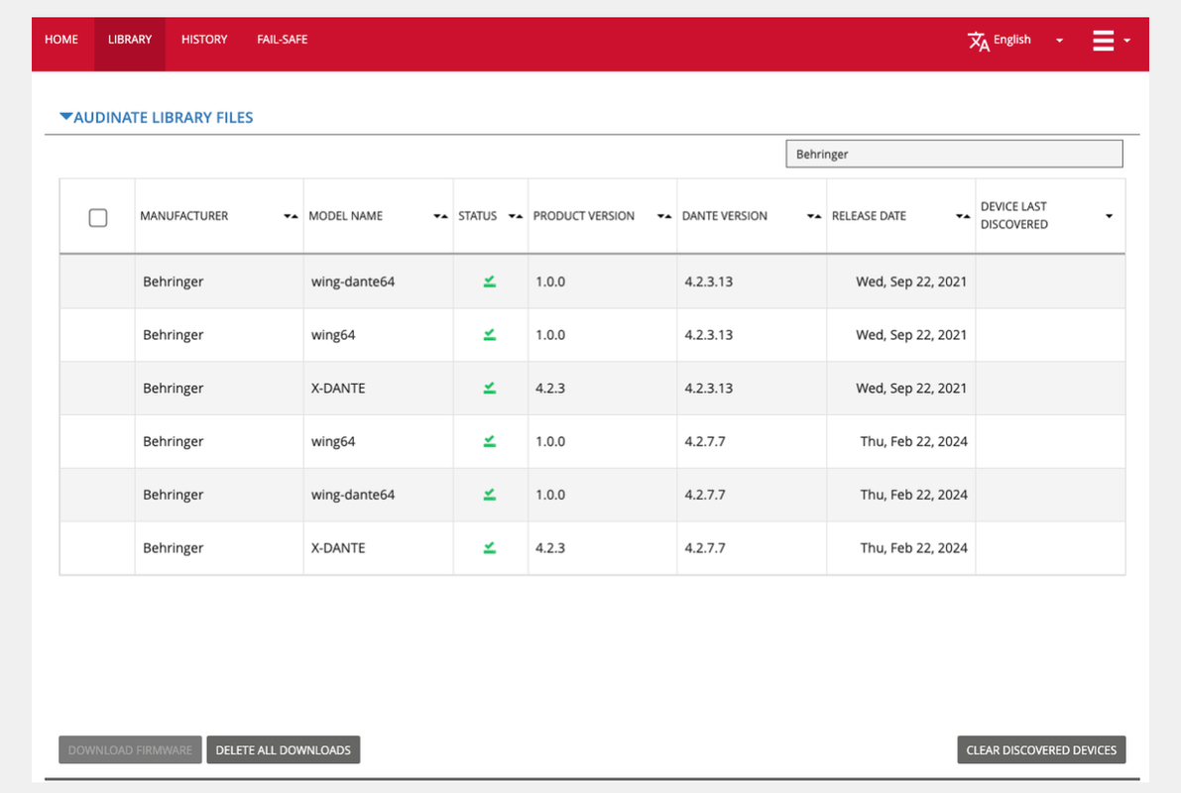Image resolution: width=1181 pixels, height=793 pixels.
Task: Go to the Home tab
Action: pos(61,40)
